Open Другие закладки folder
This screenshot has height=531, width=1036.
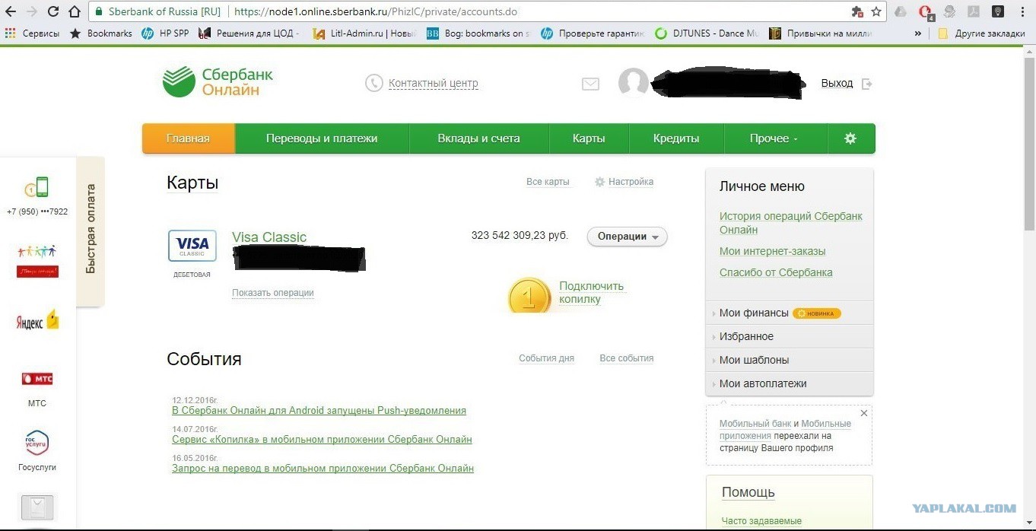(981, 33)
